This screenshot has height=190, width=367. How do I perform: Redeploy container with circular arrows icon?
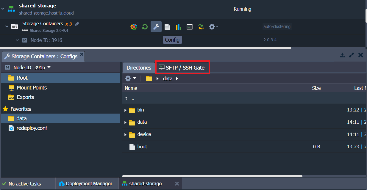tap(201, 27)
